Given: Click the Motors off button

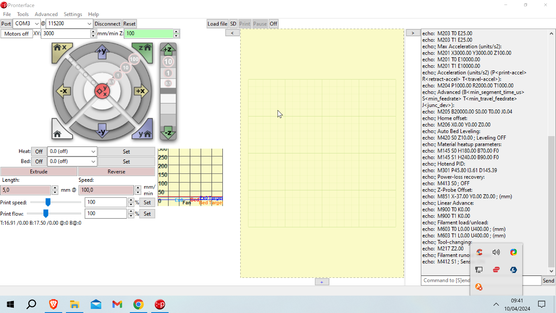Looking at the screenshot, I should point(17,34).
